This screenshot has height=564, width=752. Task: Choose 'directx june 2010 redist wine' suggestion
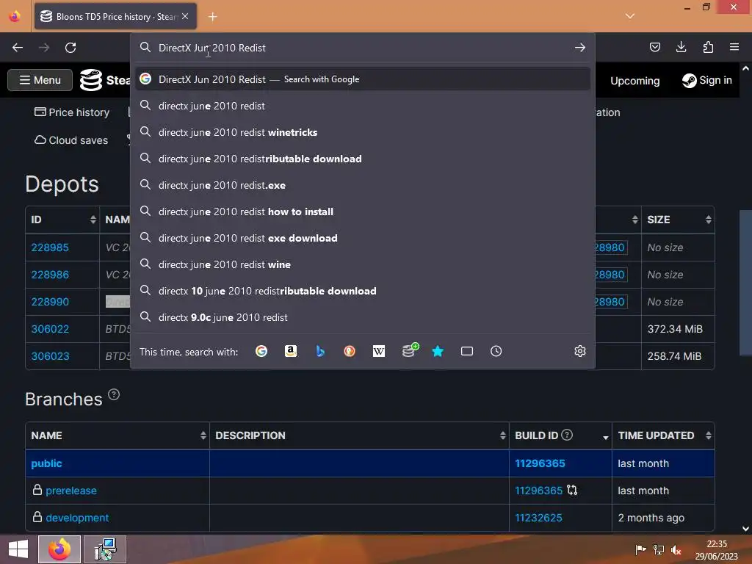[363, 264]
